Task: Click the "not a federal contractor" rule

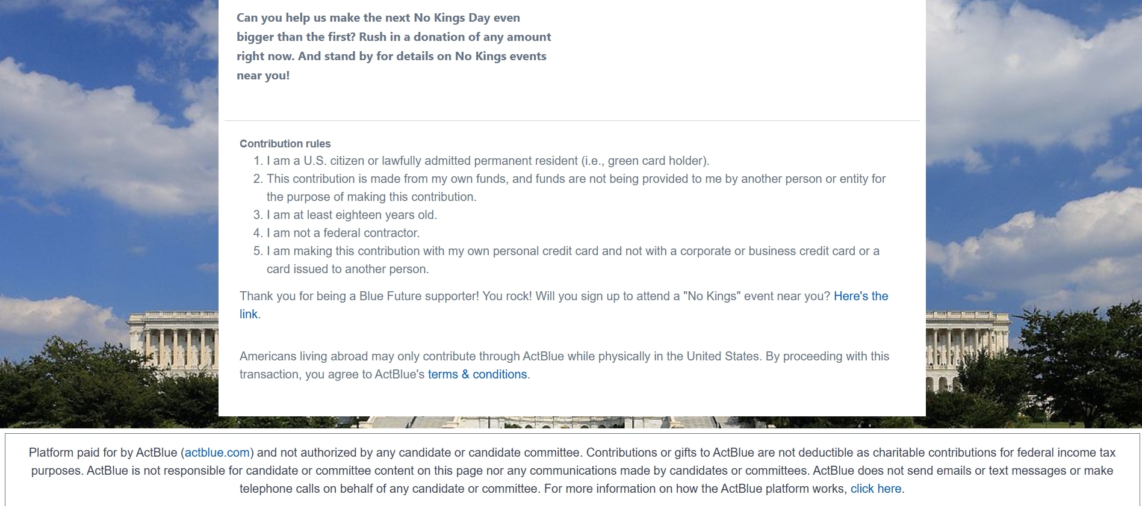Action: tap(343, 233)
